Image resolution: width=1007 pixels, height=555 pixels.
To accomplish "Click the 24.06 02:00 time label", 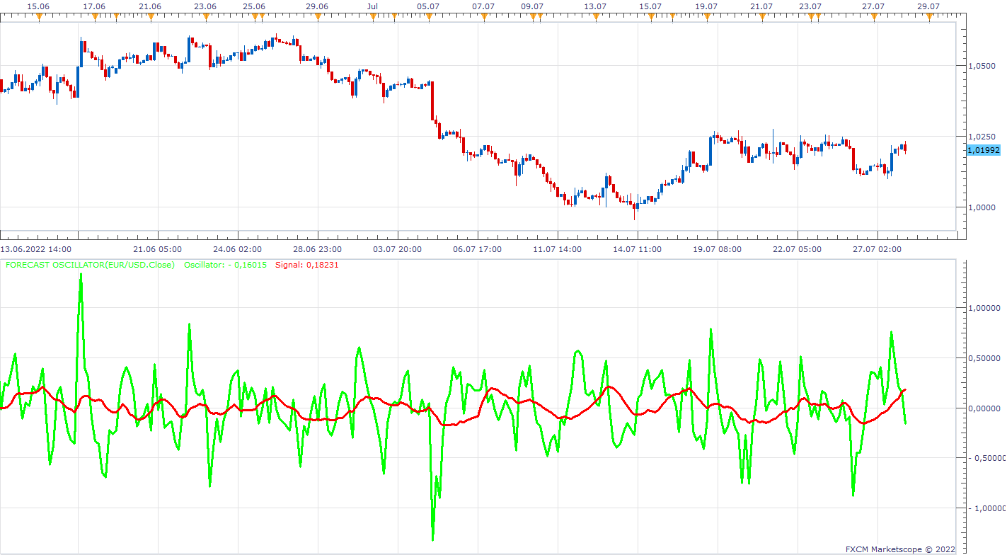I will point(237,249).
